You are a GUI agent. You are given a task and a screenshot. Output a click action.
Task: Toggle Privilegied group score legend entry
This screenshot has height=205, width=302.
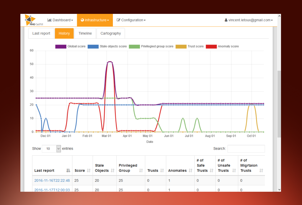click(151, 46)
